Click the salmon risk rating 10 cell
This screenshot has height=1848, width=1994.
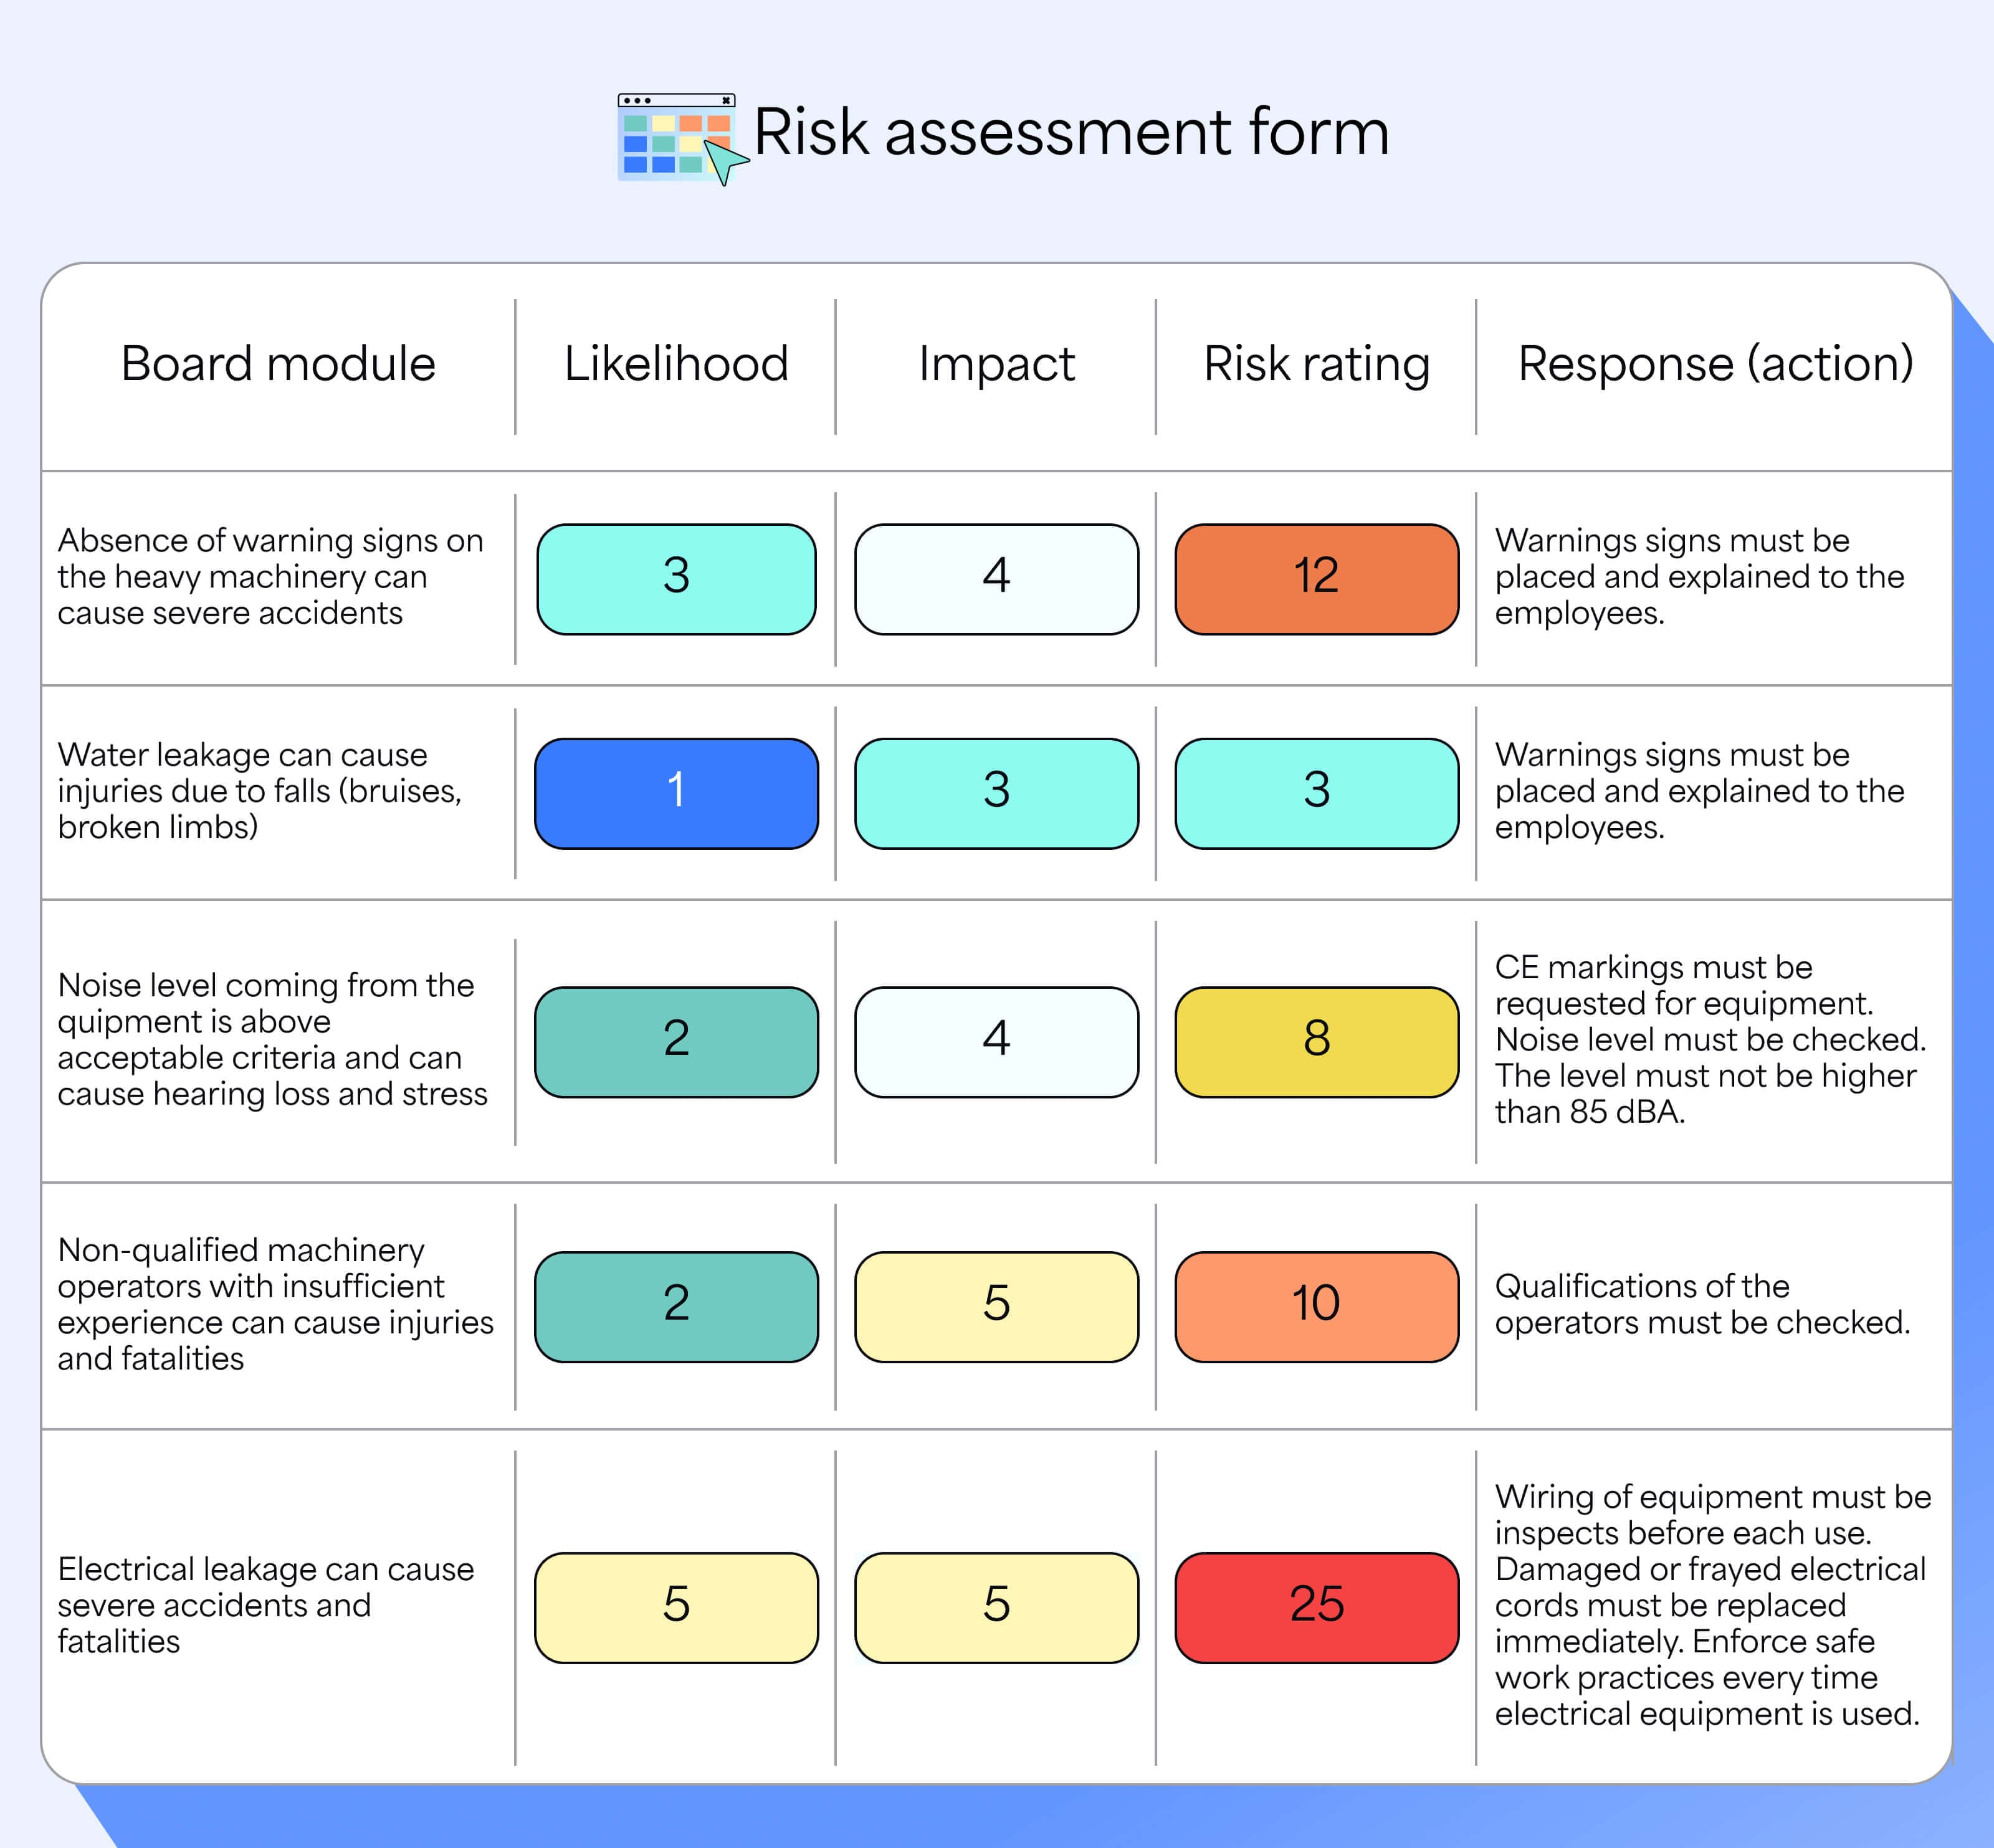1316,1306
